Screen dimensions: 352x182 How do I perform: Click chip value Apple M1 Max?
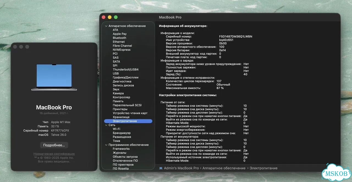pyautogui.click(x=61, y=122)
